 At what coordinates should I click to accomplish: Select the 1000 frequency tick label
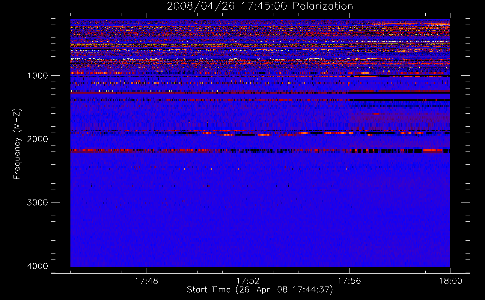tap(37, 76)
